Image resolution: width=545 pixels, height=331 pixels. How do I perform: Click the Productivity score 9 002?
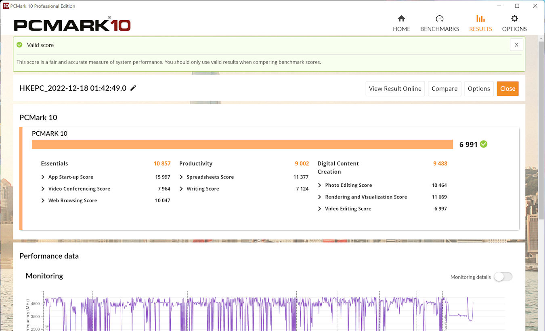(x=302, y=163)
